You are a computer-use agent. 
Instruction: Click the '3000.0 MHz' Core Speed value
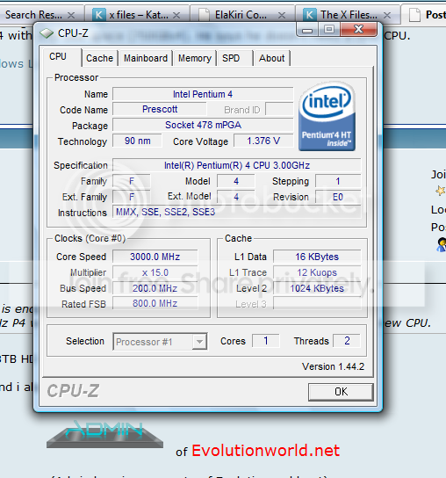click(155, 257)
